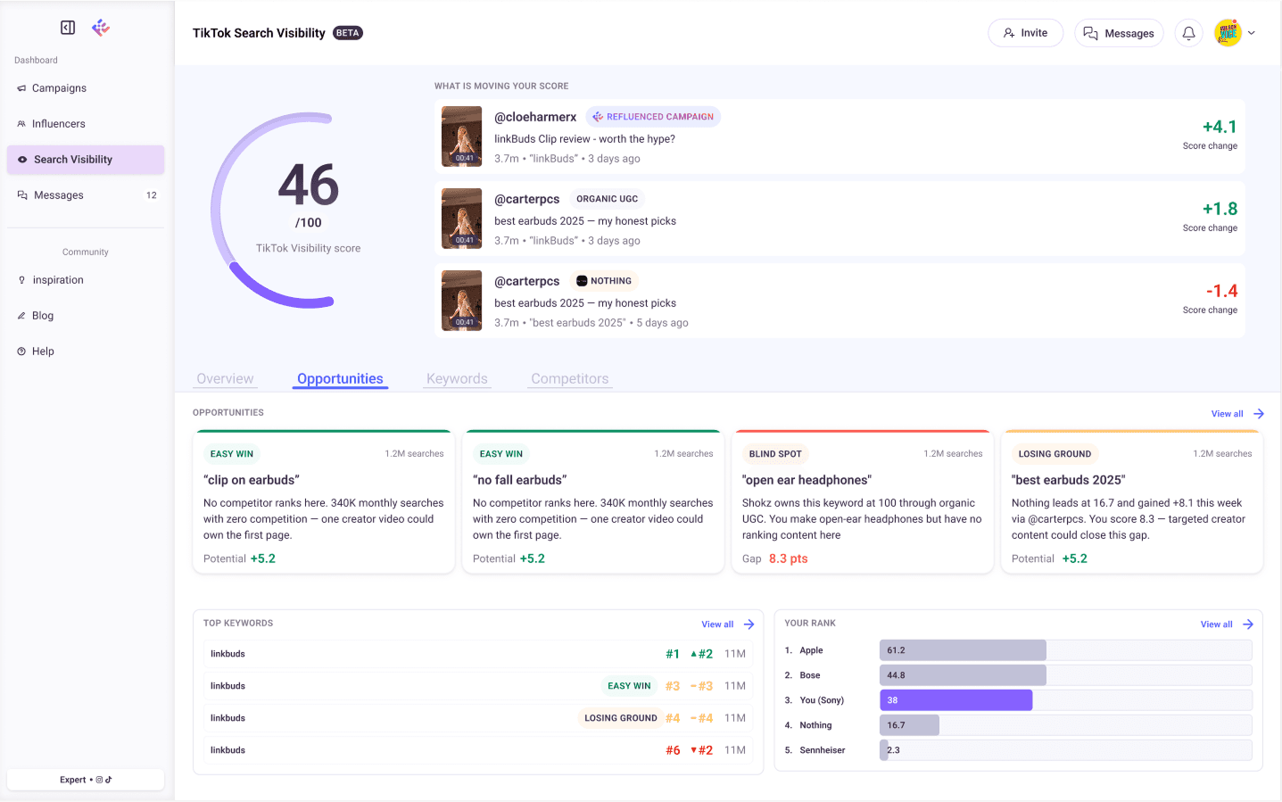The height and width of the screenshot is (802, 1282).
Task: Click the arrow icon next to Opportunities View all
Action: coord(1259,414)
